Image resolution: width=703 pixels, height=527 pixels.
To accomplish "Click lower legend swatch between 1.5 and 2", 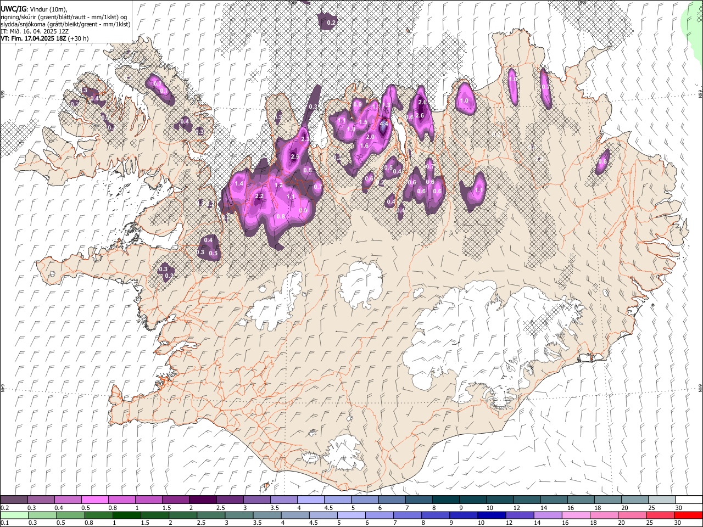I will (x=154, y=515).
